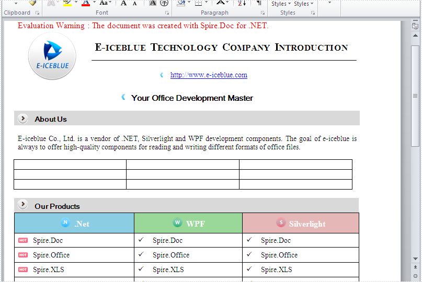Open the Paragraph dialog launcher
The image size is (422, 282).
[x=263, y=13]
